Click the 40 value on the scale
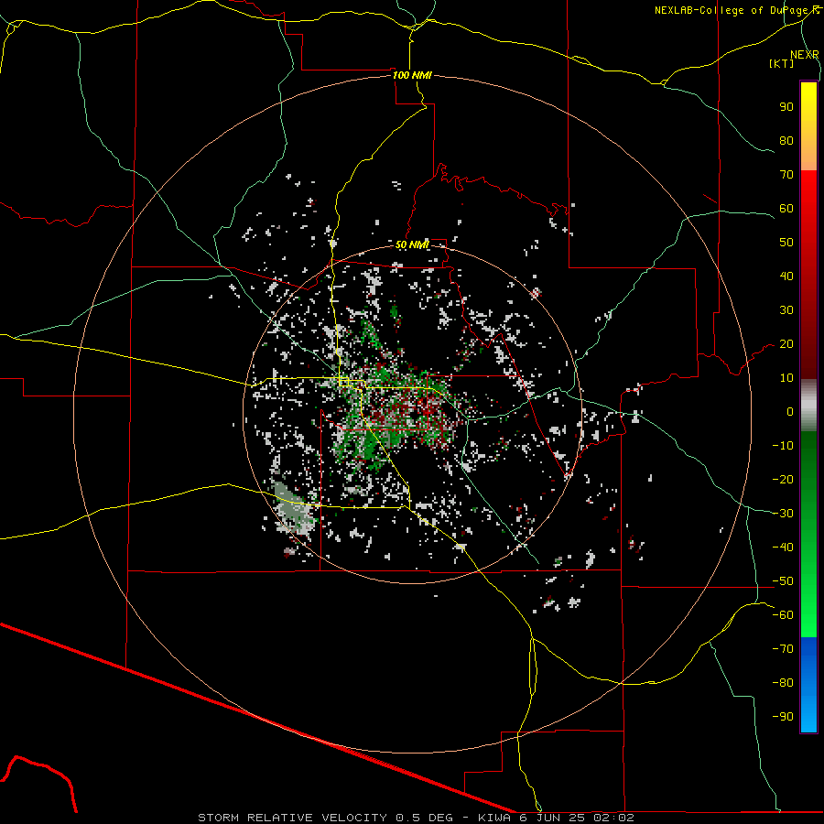824x824 pixels. pyautogui.click(x=786, y=276)
